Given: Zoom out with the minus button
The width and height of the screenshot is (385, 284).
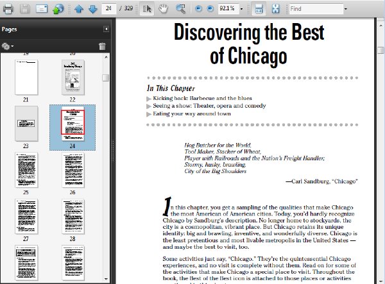Looking at the screenshot, I should 198,9.
